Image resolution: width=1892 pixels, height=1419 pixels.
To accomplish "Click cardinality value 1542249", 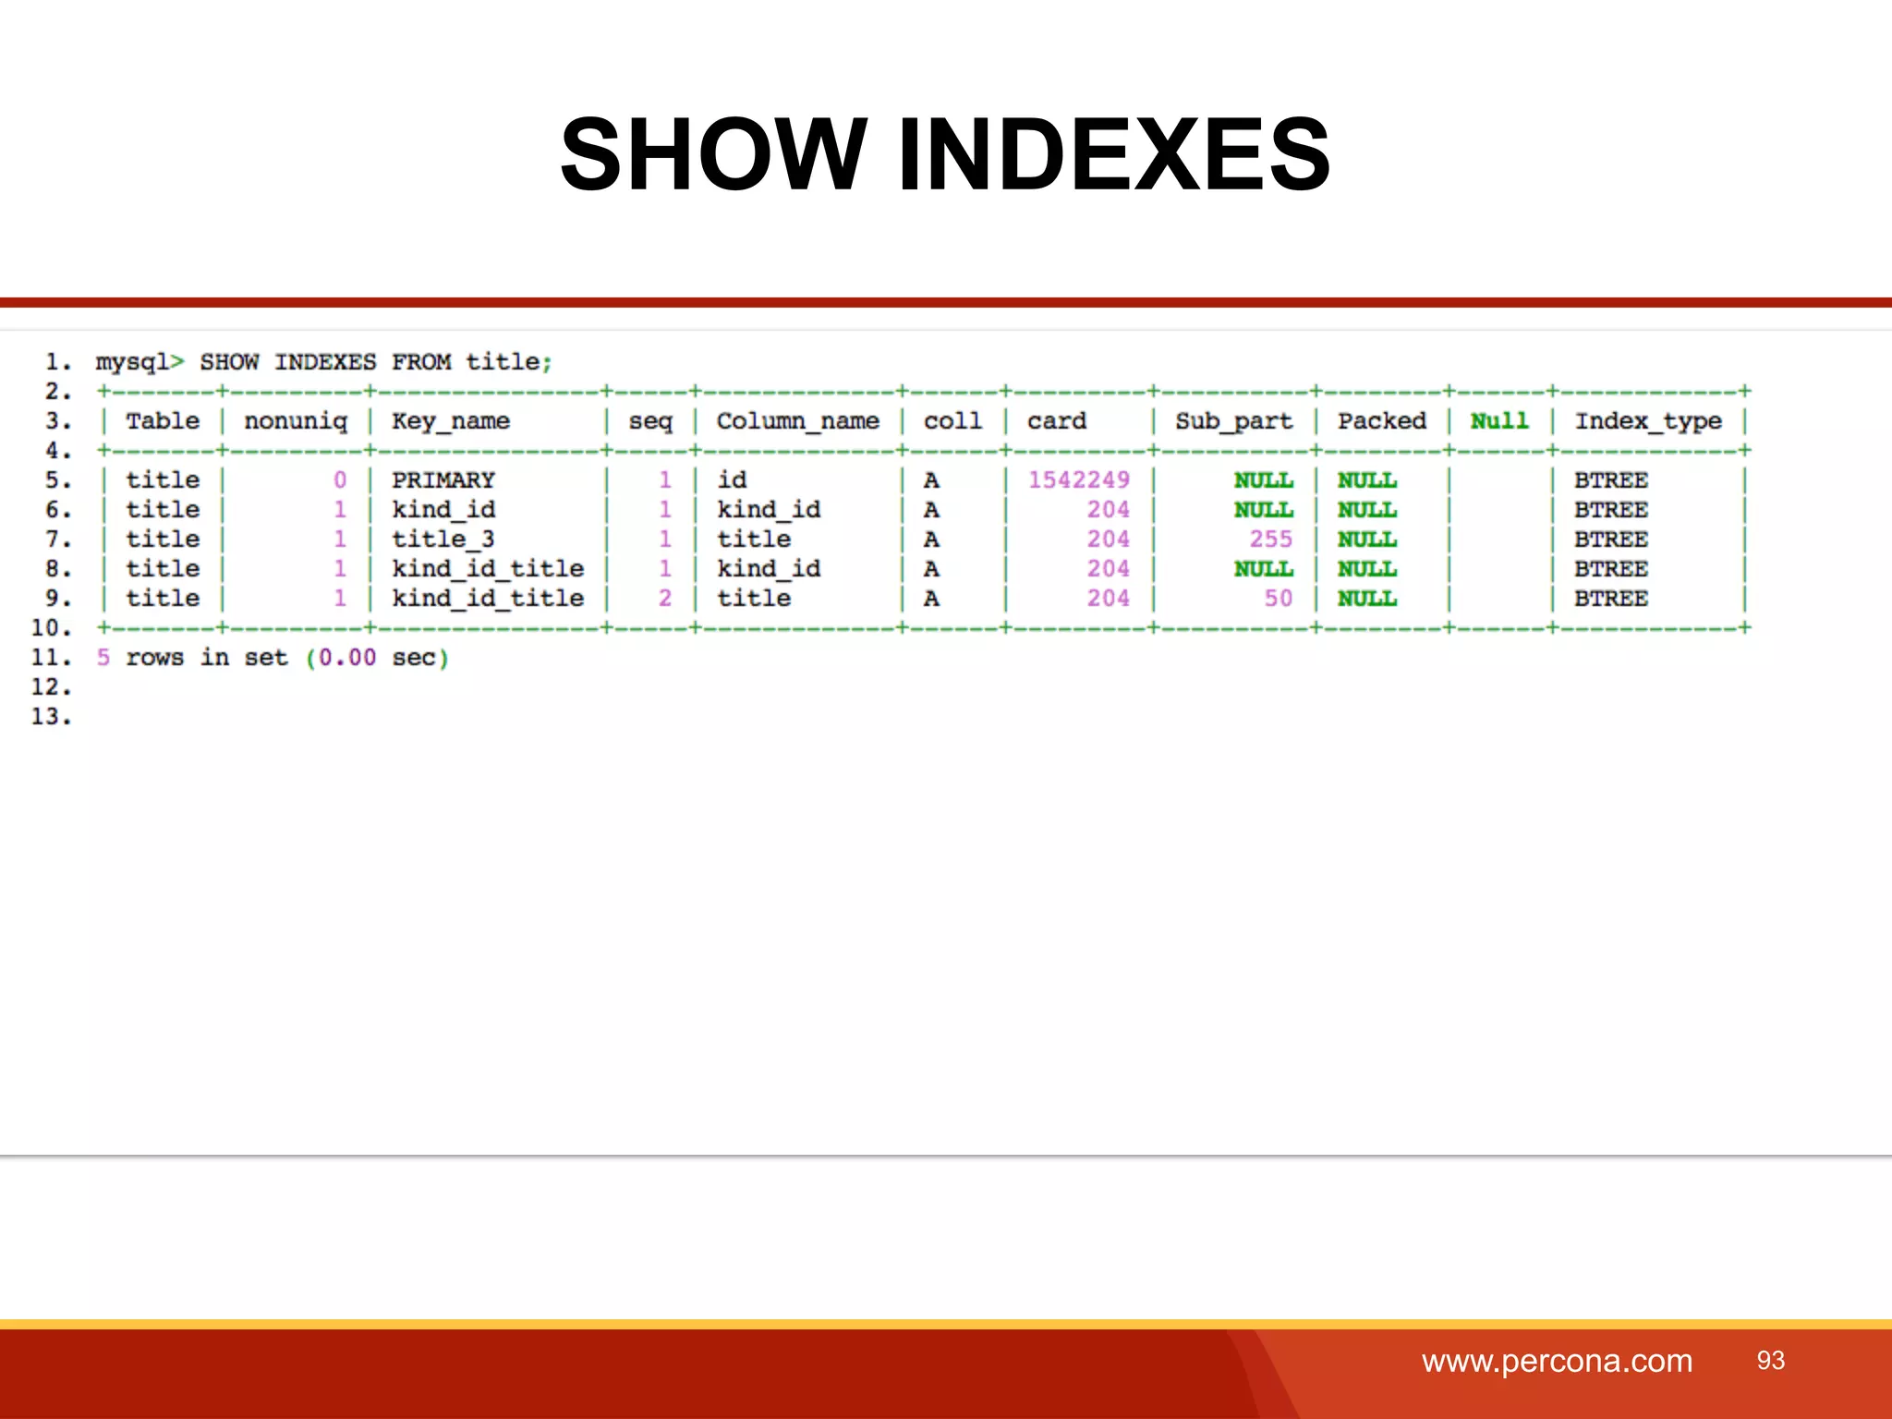I will 1079,480.
